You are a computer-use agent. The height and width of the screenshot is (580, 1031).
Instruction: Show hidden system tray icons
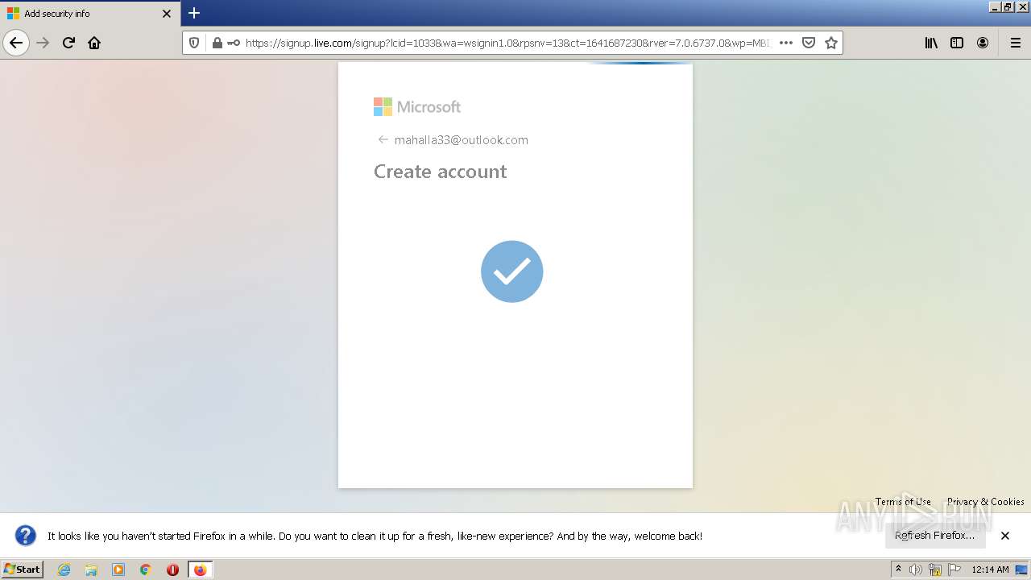pyautogui.click(x=898, y=570)
